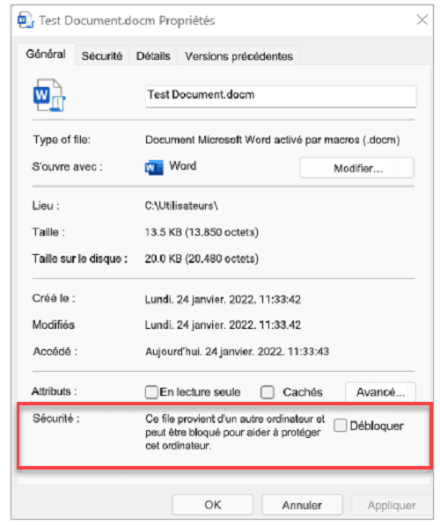Click the large Word document icon
This screenshot has width=440, height=525.
pyautogui.click(x=49, y=95)
